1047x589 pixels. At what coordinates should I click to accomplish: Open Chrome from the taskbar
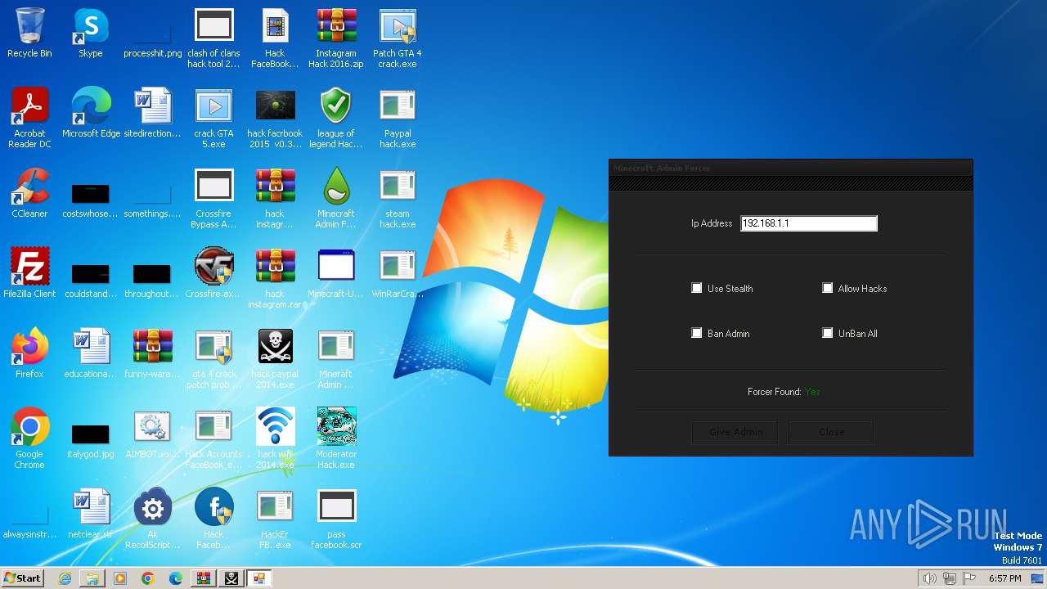click(x=148, y=578)
